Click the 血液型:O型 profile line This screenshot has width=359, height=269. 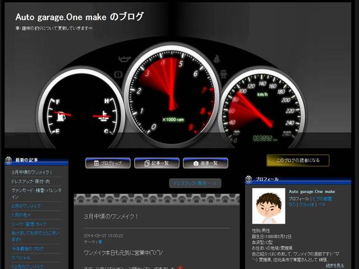263,242
